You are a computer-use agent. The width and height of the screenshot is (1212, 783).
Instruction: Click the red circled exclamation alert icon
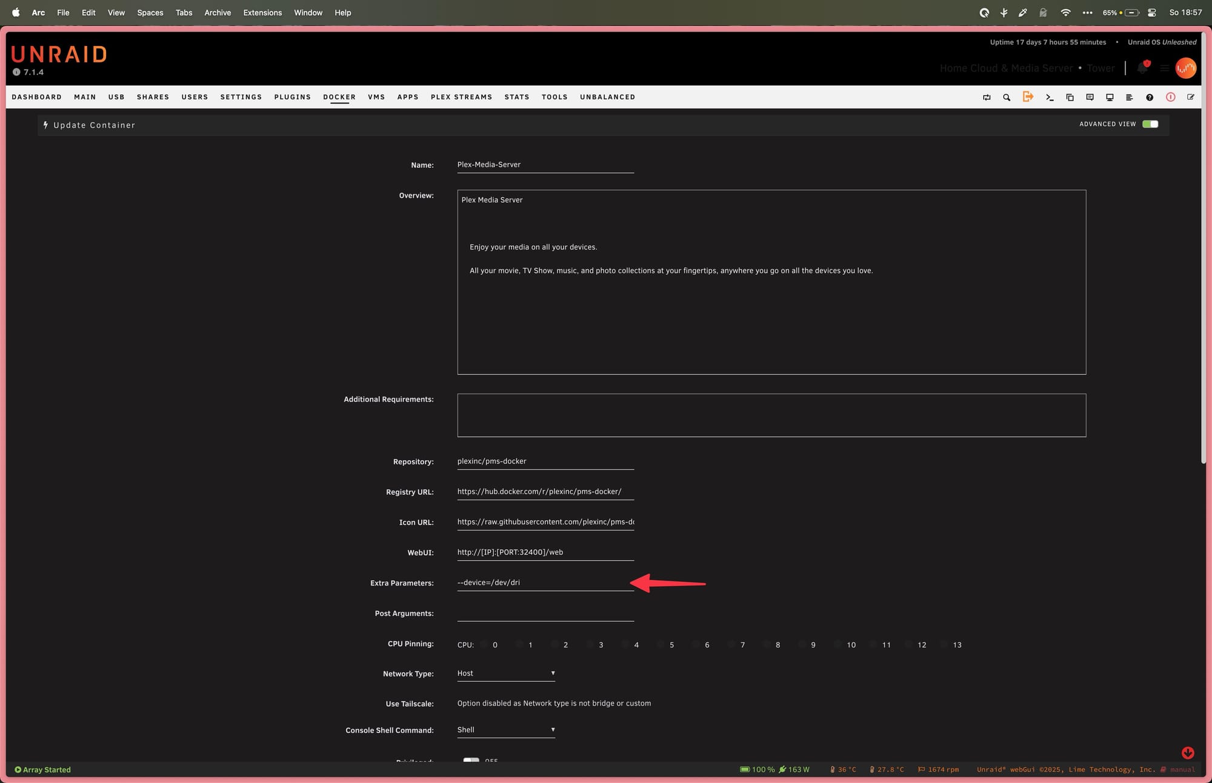(1170, 97)
